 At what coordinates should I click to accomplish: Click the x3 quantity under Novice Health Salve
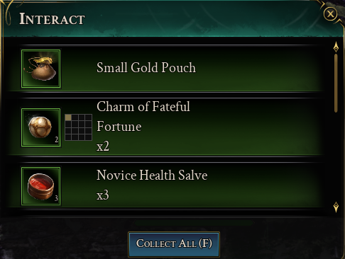[103, 195]
